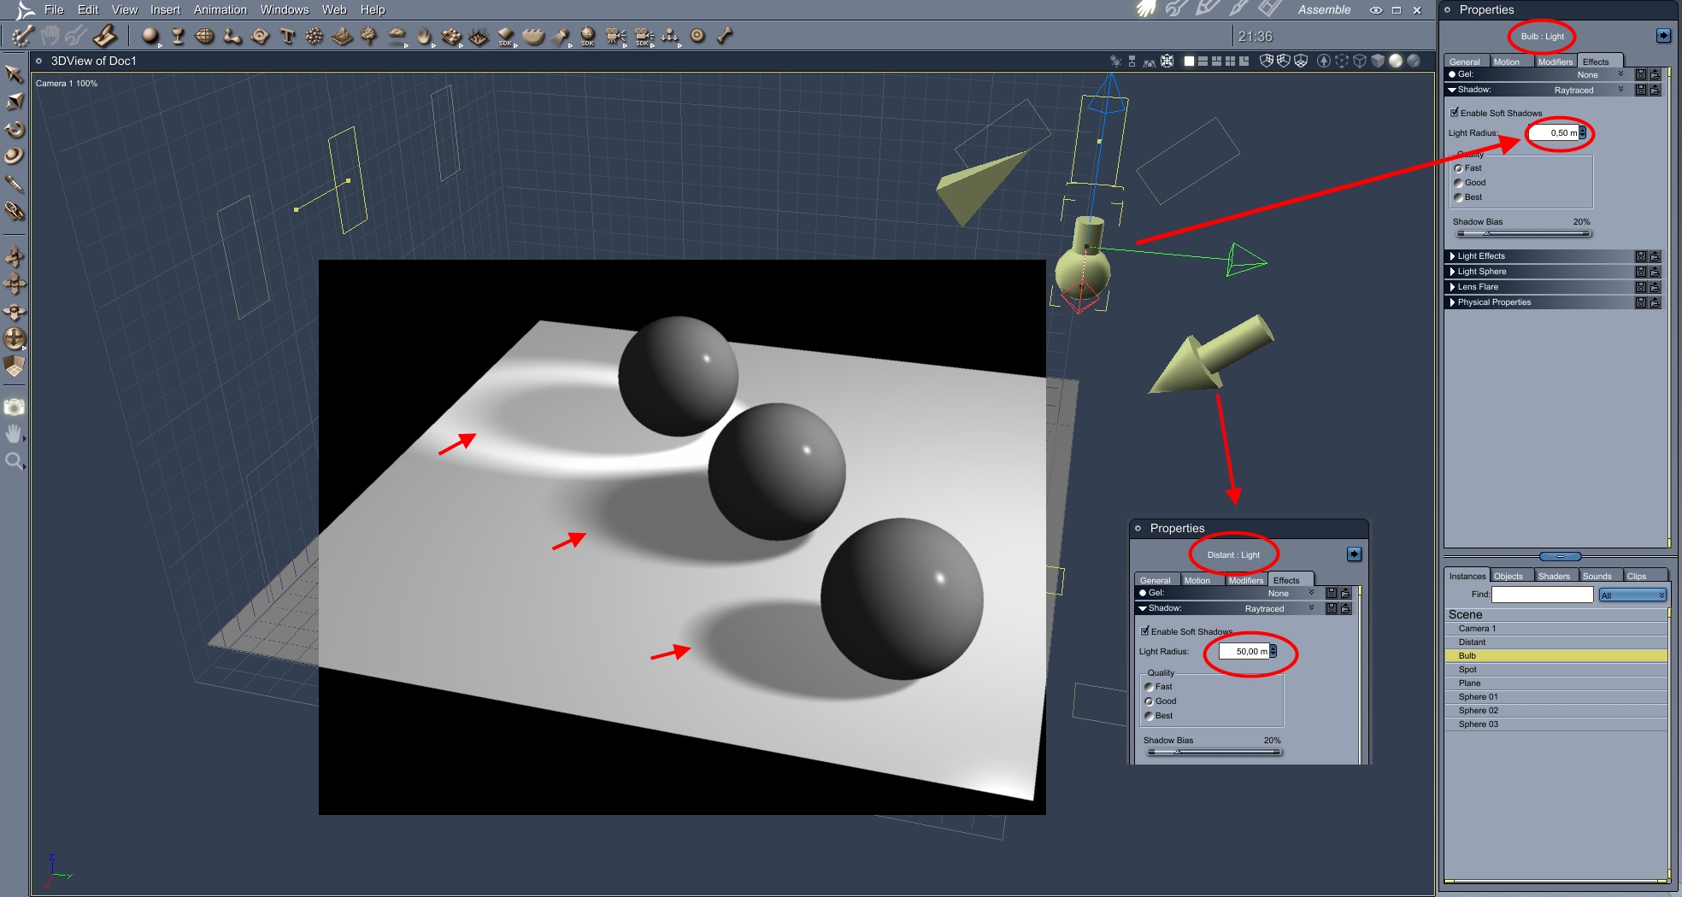Select Sphere 02 in the Scene list
1682x897 pixels.
click(x=1556, y=710)
